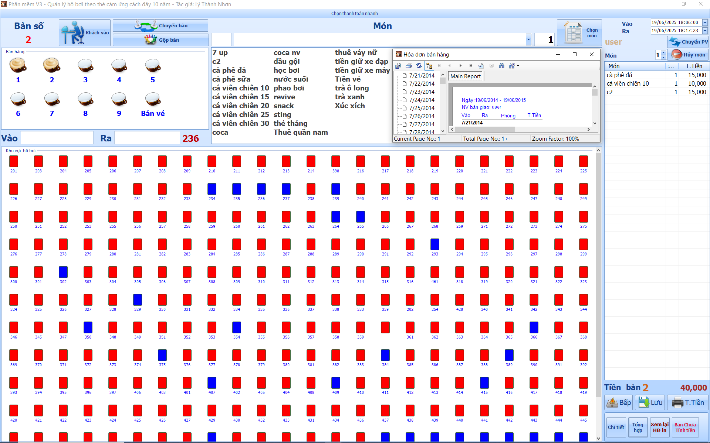Toggle the group tree icon
710x443 pixels.
click(429, 66)
